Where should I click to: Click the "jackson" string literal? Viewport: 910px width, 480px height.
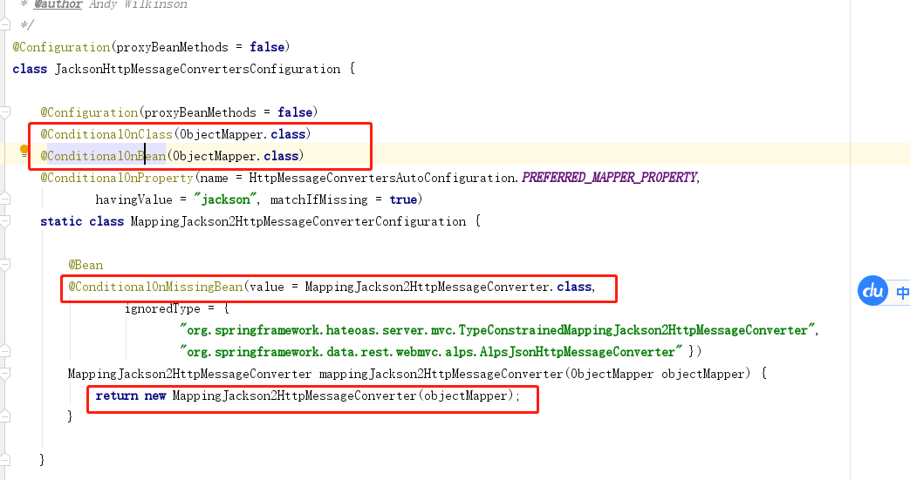point(224,199)
